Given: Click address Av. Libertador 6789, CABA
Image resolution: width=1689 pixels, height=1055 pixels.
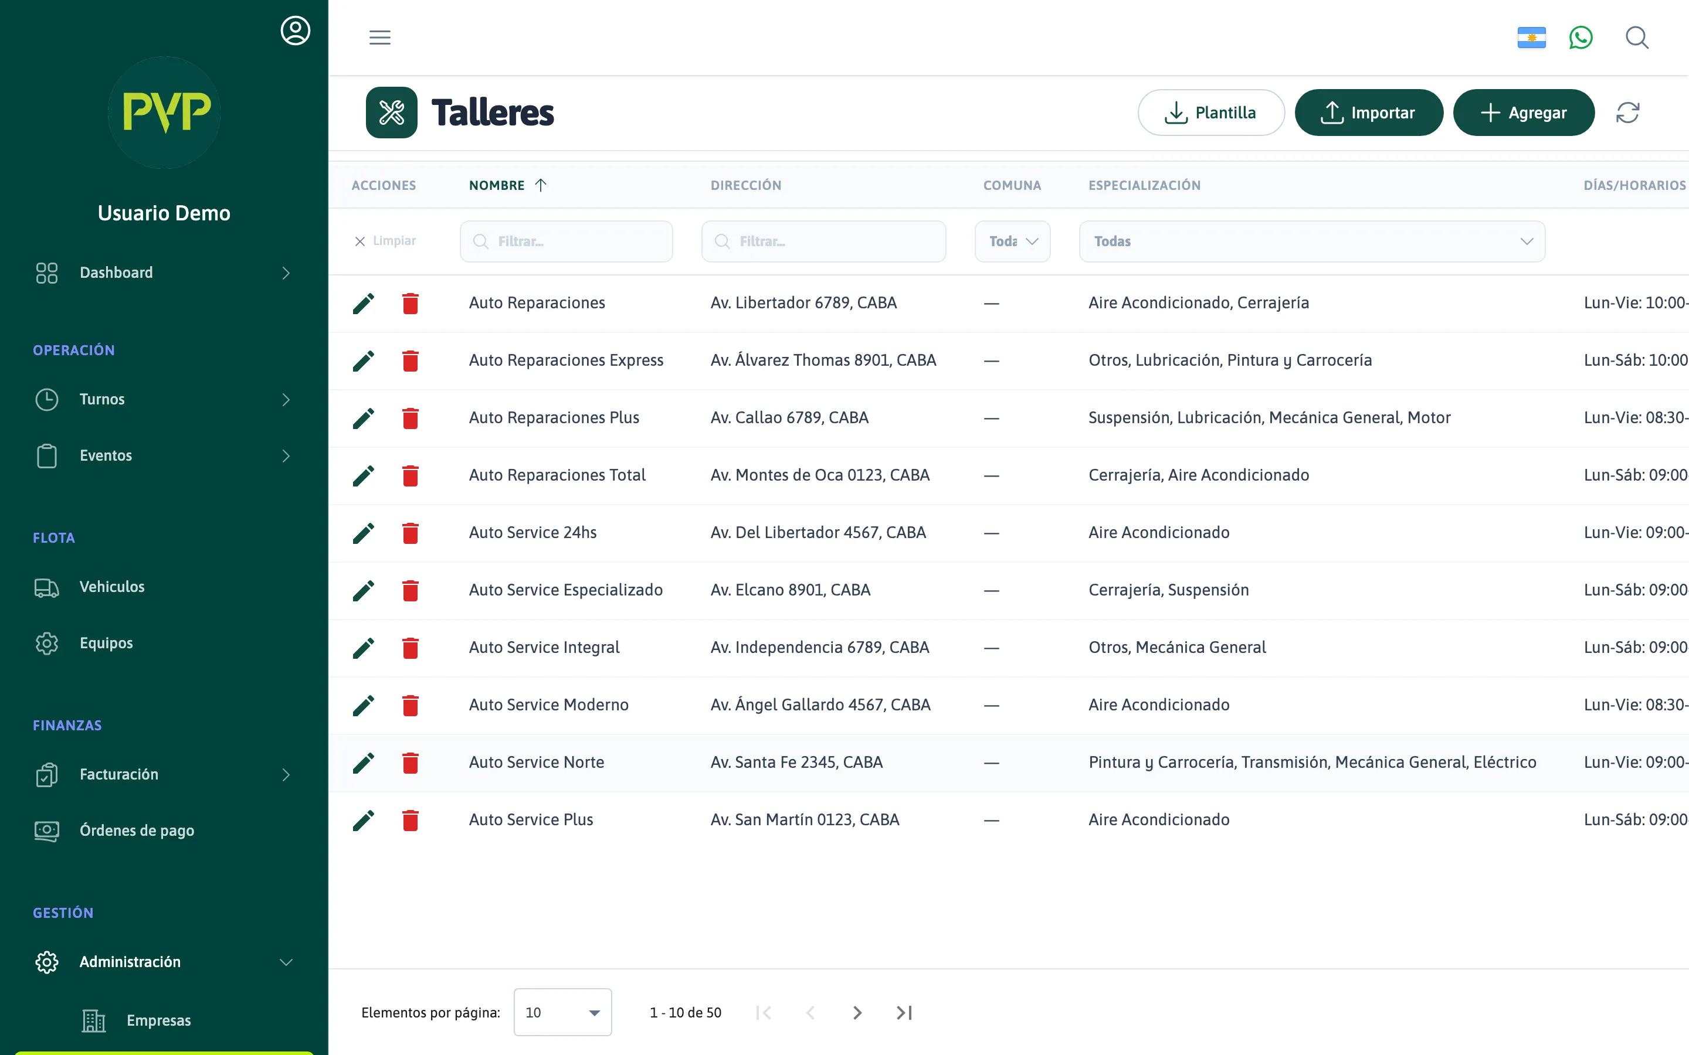Looking at the screenshot, I should (x=803, y=303).
